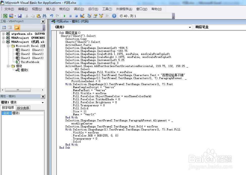Click project panel horizontal scrollbar thumb

pyautogui.click(x=18, y=90)
